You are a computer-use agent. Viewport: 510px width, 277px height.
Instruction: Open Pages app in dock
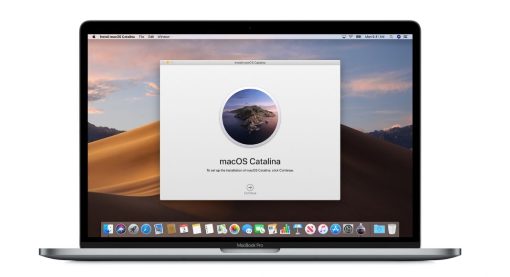pos(272,229)
